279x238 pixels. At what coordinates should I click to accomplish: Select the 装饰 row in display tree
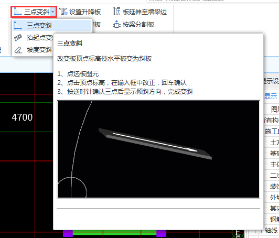[274, 187]
